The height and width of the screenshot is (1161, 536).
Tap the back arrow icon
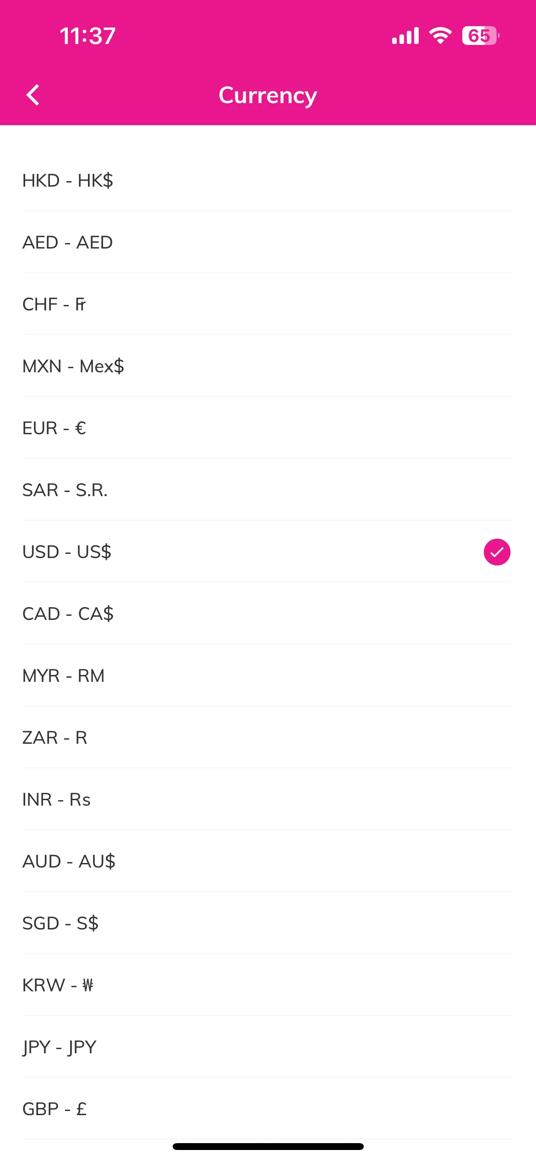pyautogui.click(x=33, y=95)
